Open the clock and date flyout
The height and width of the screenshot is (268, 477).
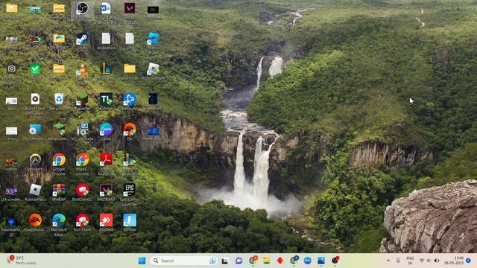coord(454,261)
